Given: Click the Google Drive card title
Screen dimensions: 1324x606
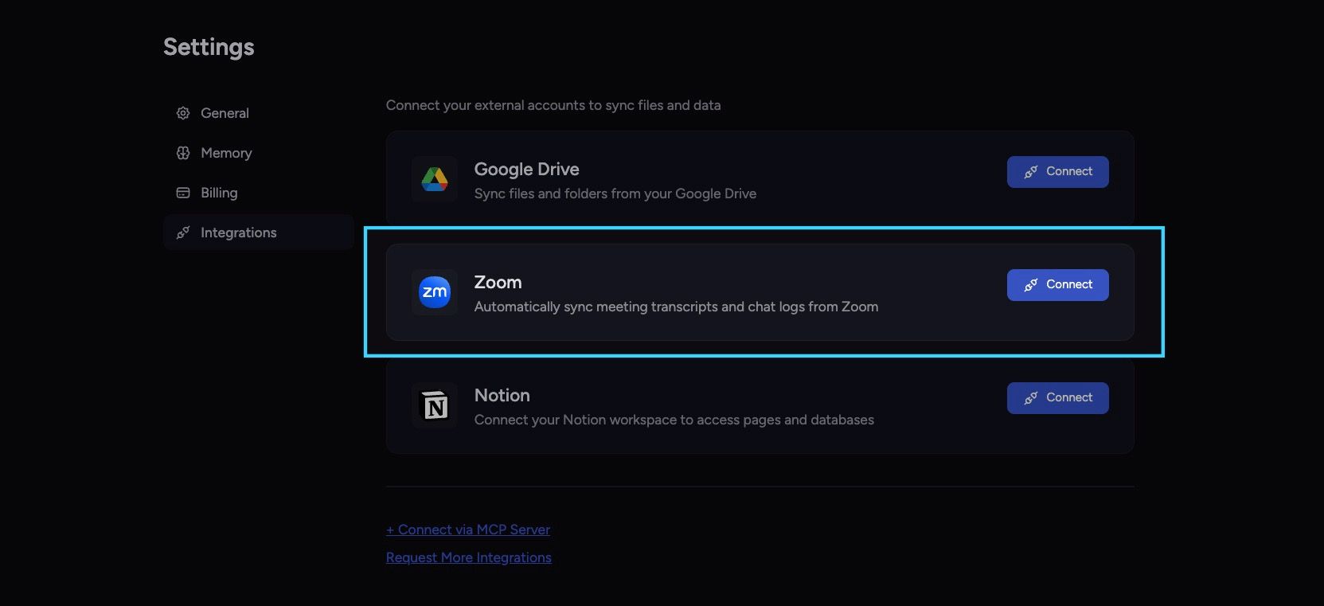Looking at the screenshot, I should pos(527,169).
